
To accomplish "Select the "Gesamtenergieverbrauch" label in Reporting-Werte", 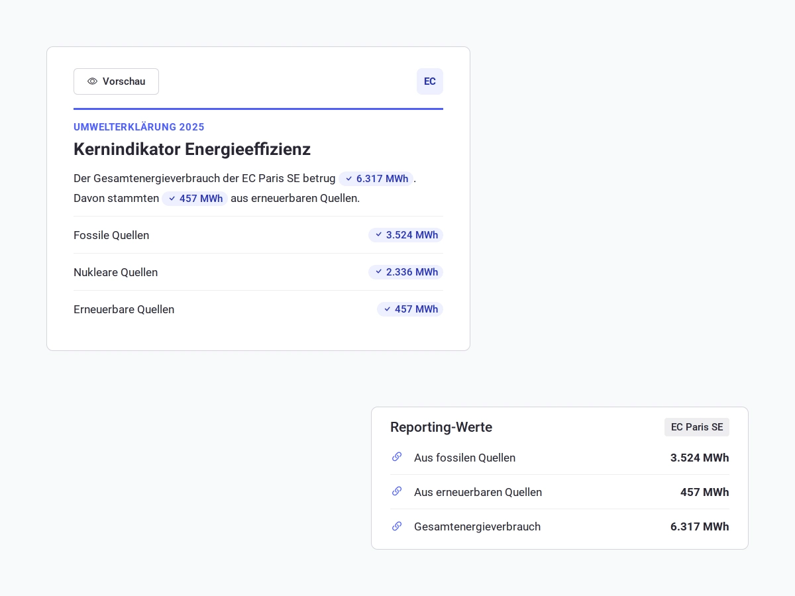I will [x=477, y=526].
